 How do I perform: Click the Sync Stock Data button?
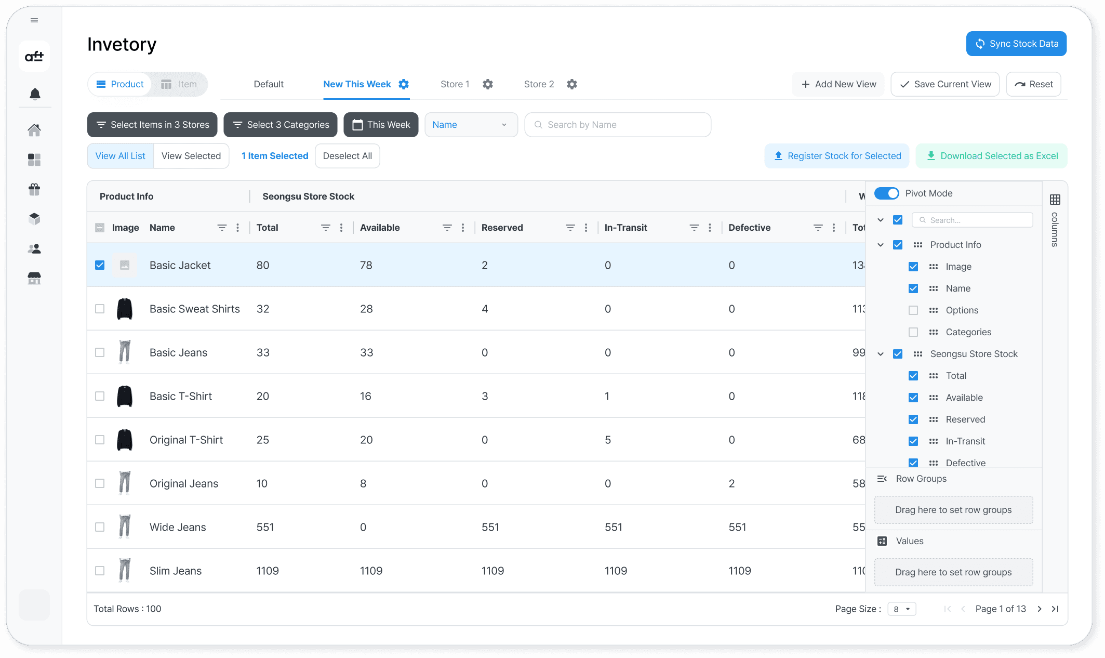point(1016,44)
